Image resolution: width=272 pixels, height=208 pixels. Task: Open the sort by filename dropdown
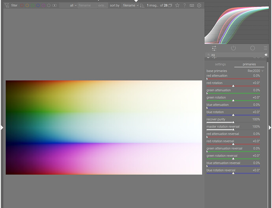(x=130, y=6)
